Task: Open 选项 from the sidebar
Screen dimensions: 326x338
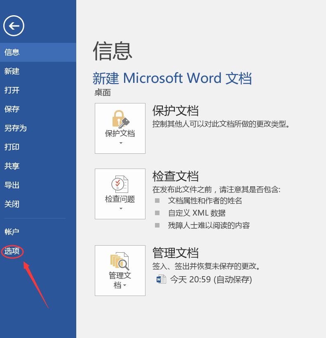Action: [x=38, y=251]
